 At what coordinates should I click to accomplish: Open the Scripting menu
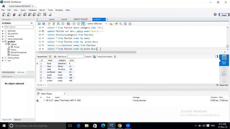tap(59, 10)
